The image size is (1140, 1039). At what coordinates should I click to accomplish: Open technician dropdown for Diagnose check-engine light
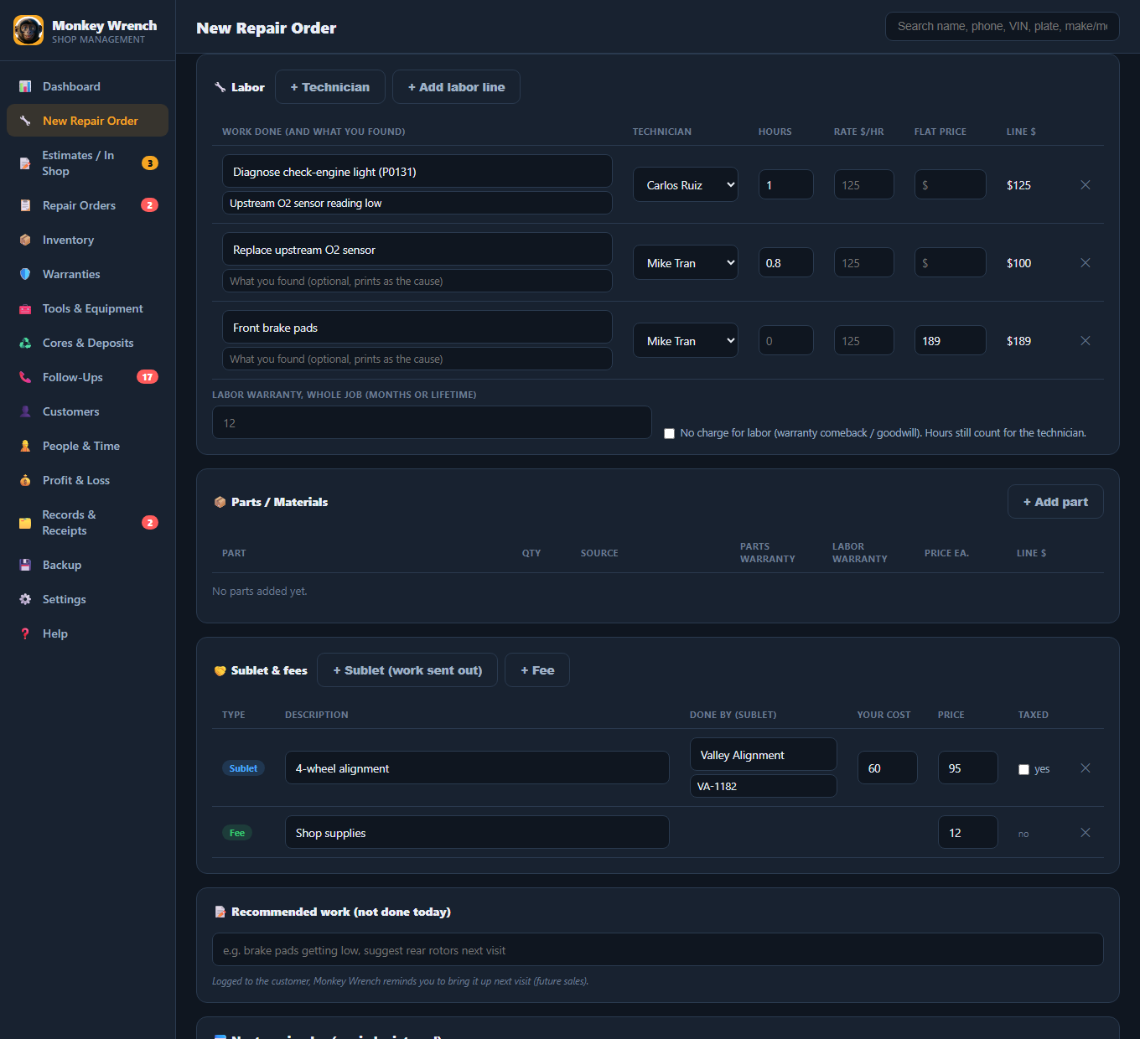pos(686,185)
